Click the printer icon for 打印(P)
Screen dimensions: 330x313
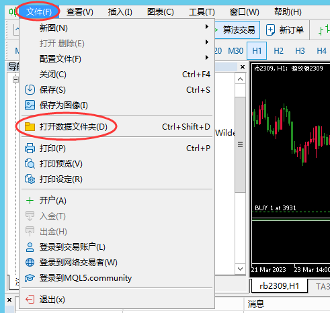click(30, 148)
